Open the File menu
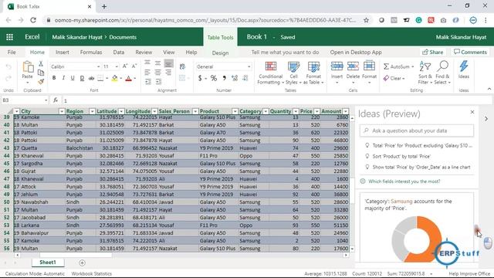The width and height of the screenshot is (494, 278). (12, 53)
